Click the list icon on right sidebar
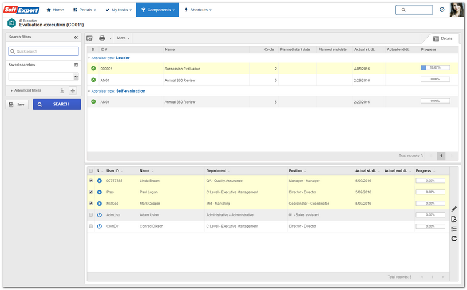Image resolution: width=467 pixels, height=290 pixels. click(x=454, y=229)
